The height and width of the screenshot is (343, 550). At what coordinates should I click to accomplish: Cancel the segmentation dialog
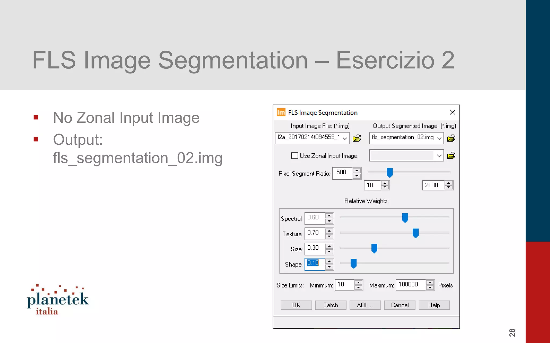400,305
